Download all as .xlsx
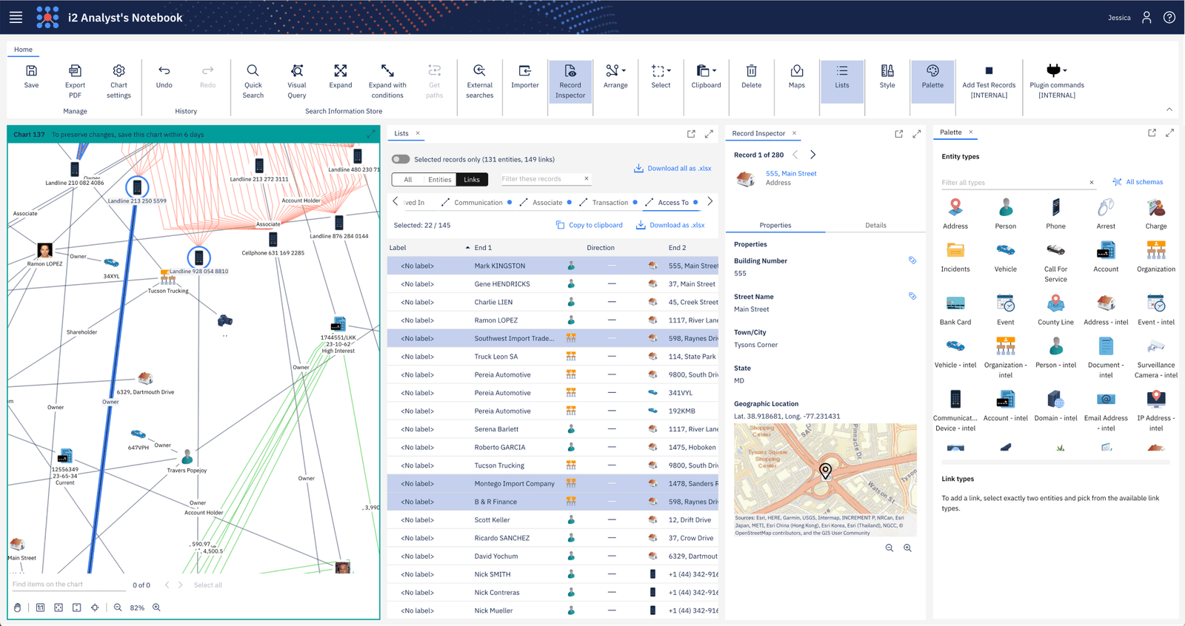Viewport: 1185px width, 626px height. [672, 169]
